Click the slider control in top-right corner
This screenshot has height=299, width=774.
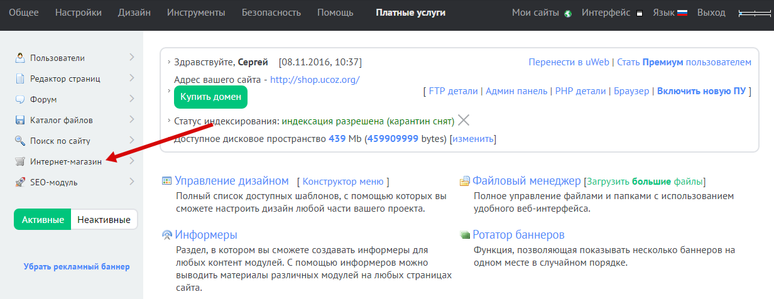point(755,13)
